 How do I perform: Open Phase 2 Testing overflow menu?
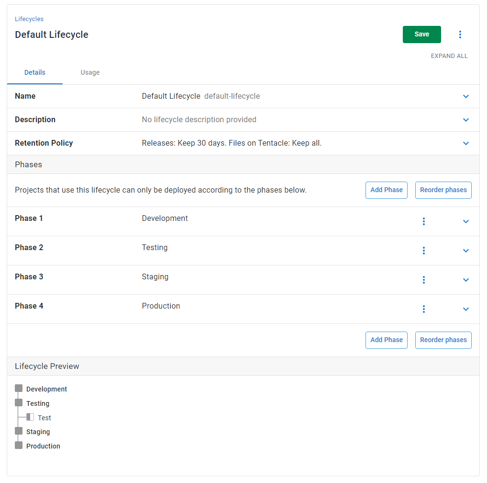click(x=424, y=251)
